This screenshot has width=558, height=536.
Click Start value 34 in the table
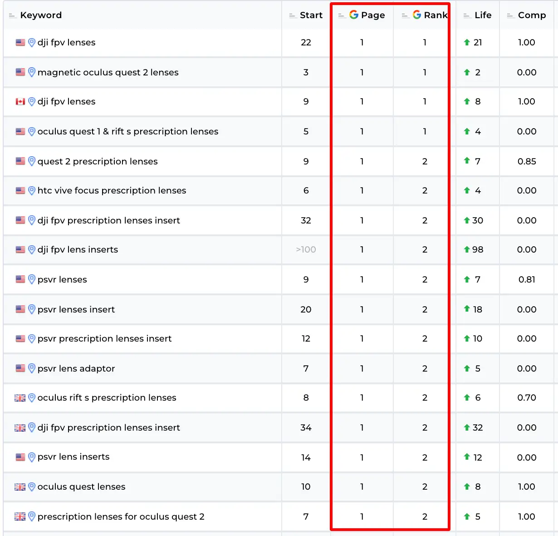306,427
